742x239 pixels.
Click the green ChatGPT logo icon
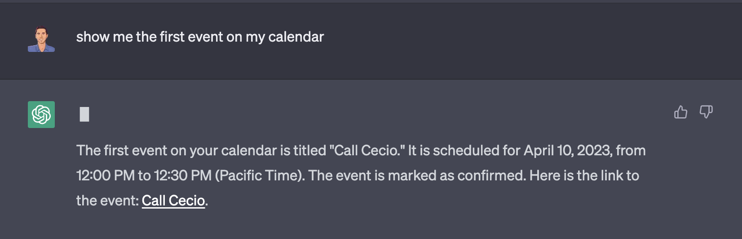pos(41,115)
